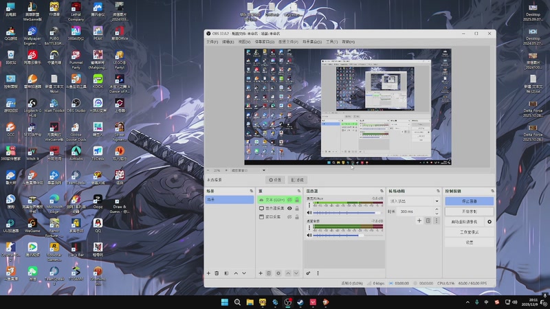Image resolution: width=550 pixels, height=309 pixels.
Task: Remove transition via trash icon
Action: coord(428,220)
